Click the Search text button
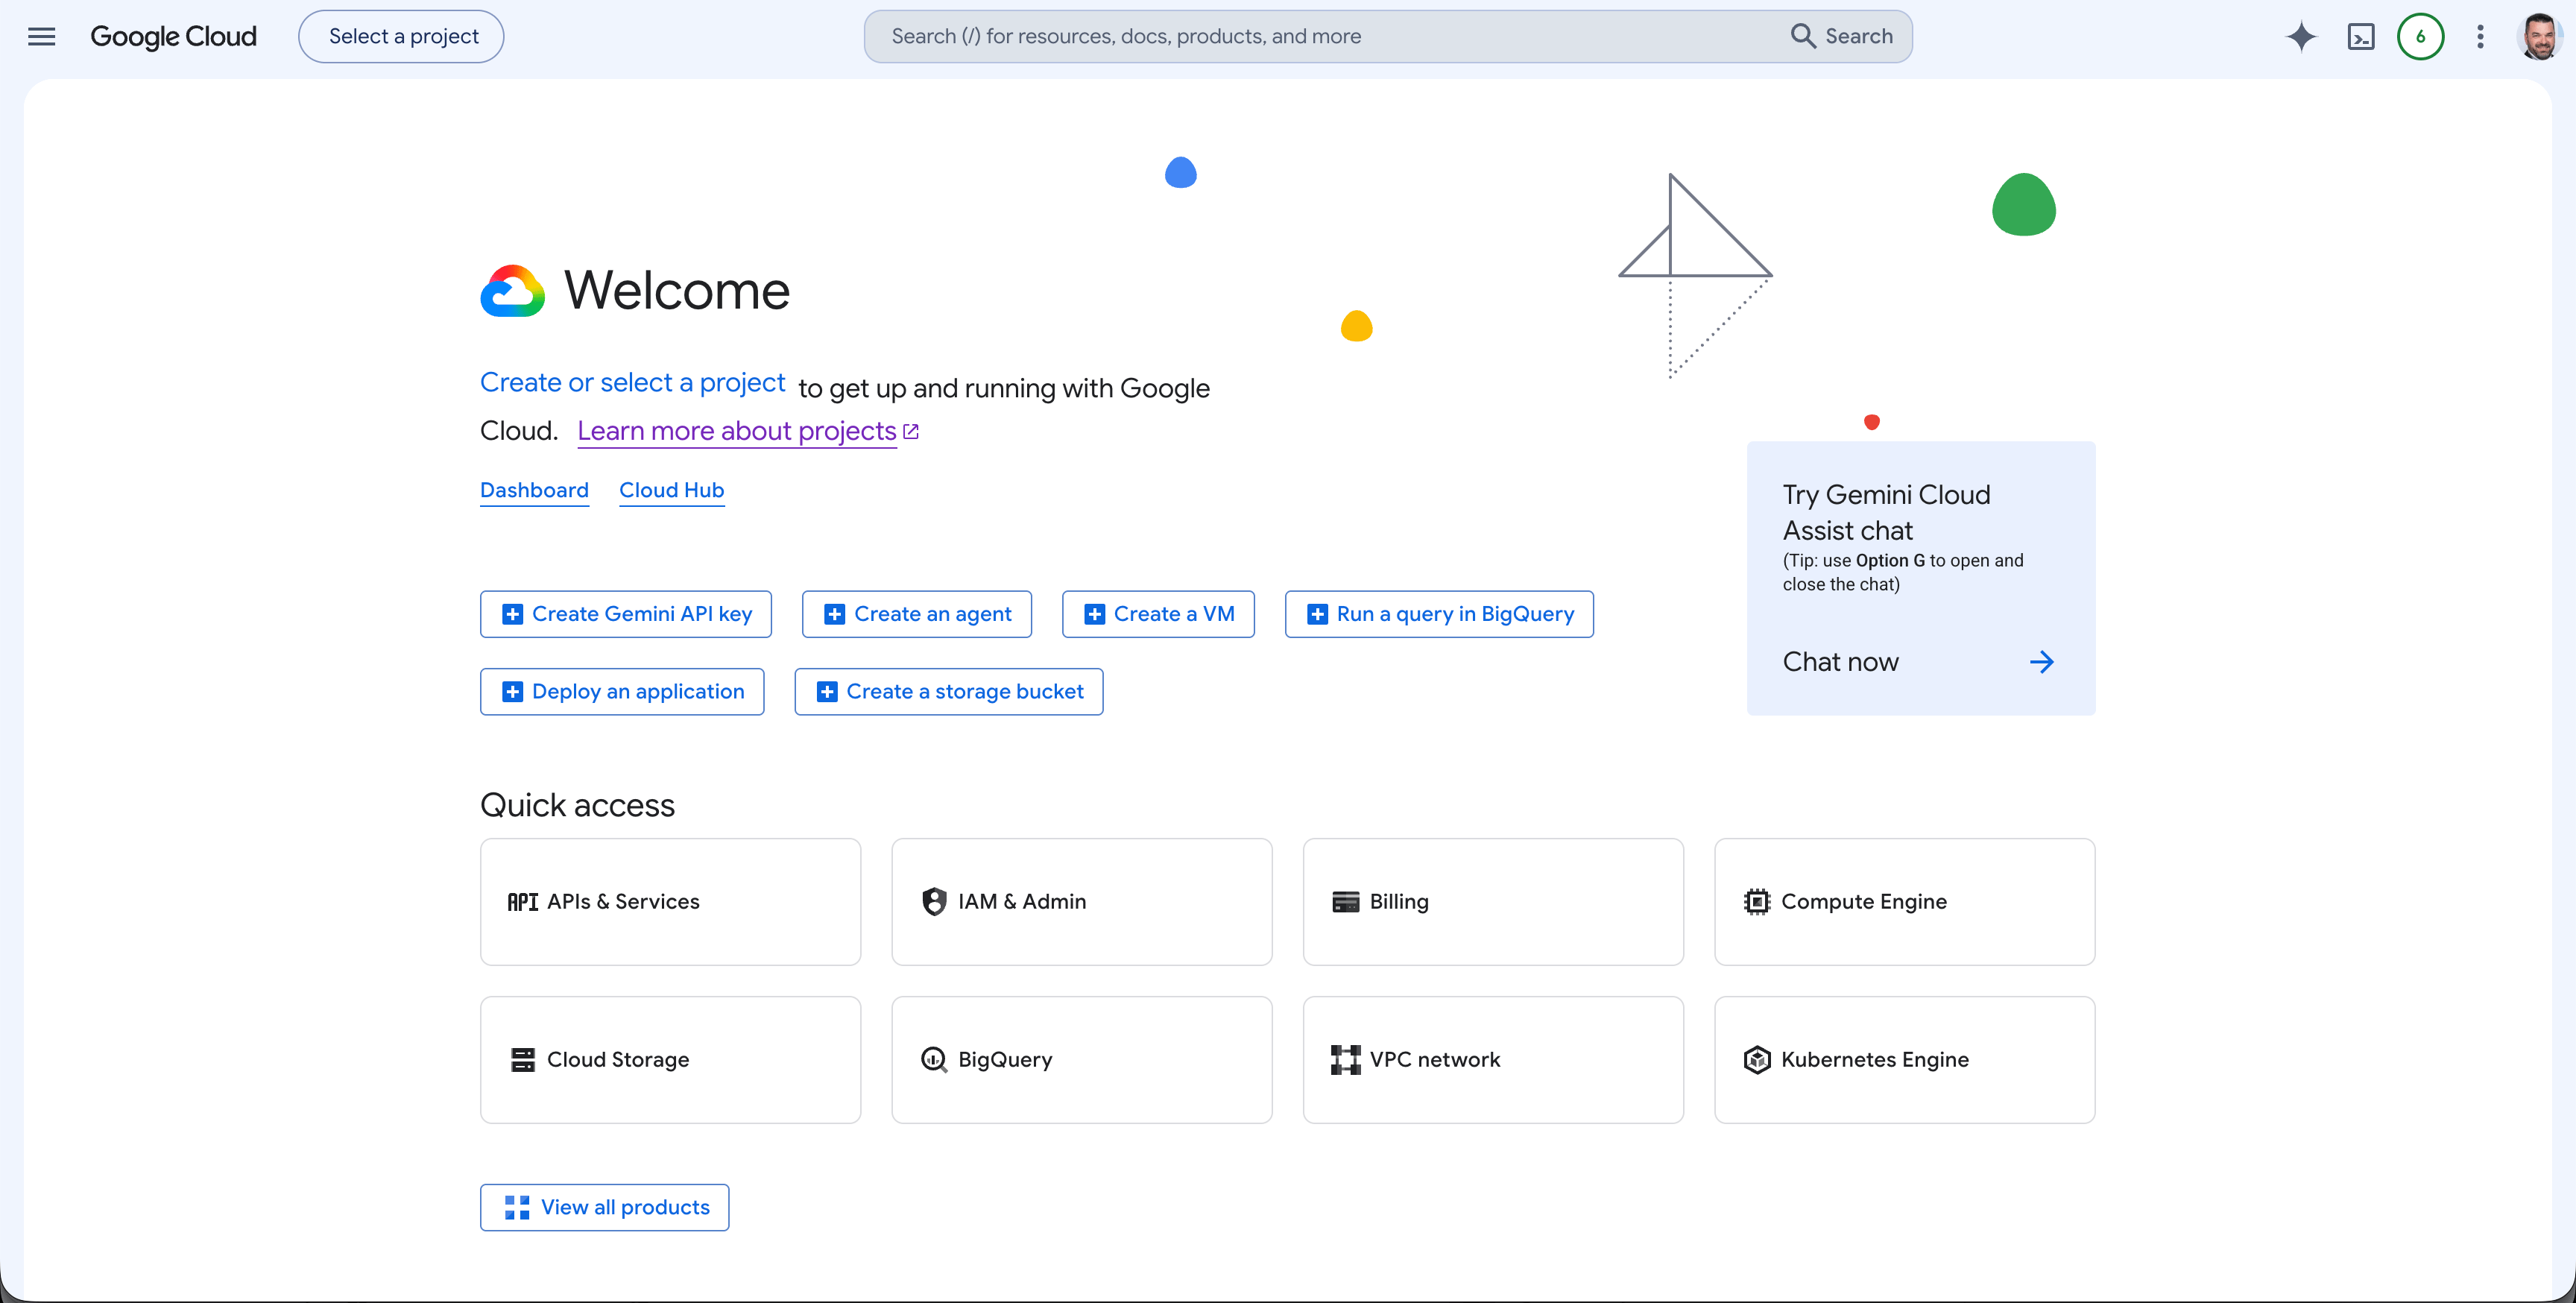The height and width of the screenshot is (1303, 2576). (1858, 37)
